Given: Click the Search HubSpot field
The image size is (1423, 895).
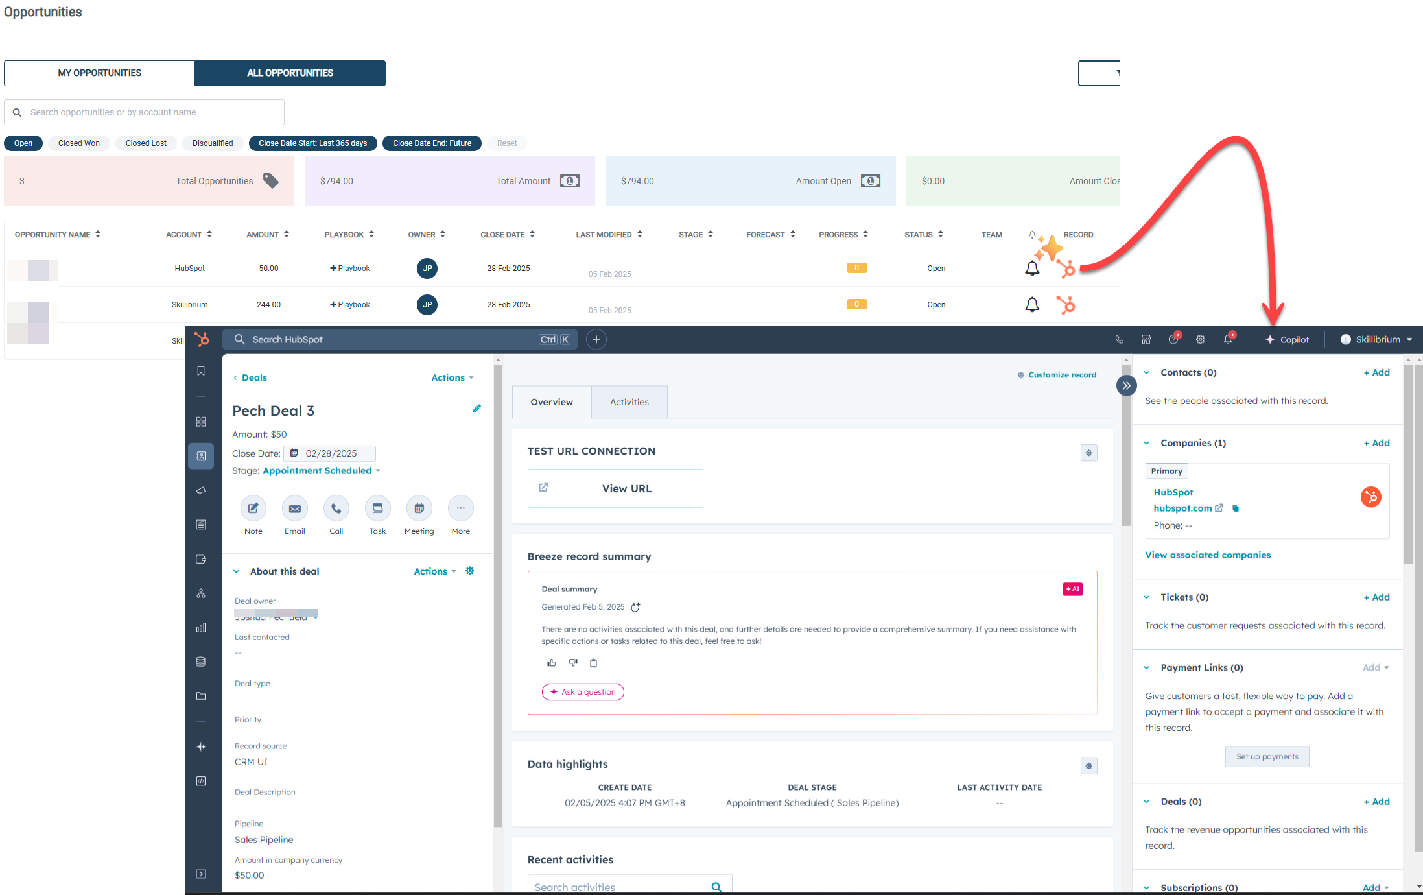Looking at the screenshot, I should tap(389, 339).
